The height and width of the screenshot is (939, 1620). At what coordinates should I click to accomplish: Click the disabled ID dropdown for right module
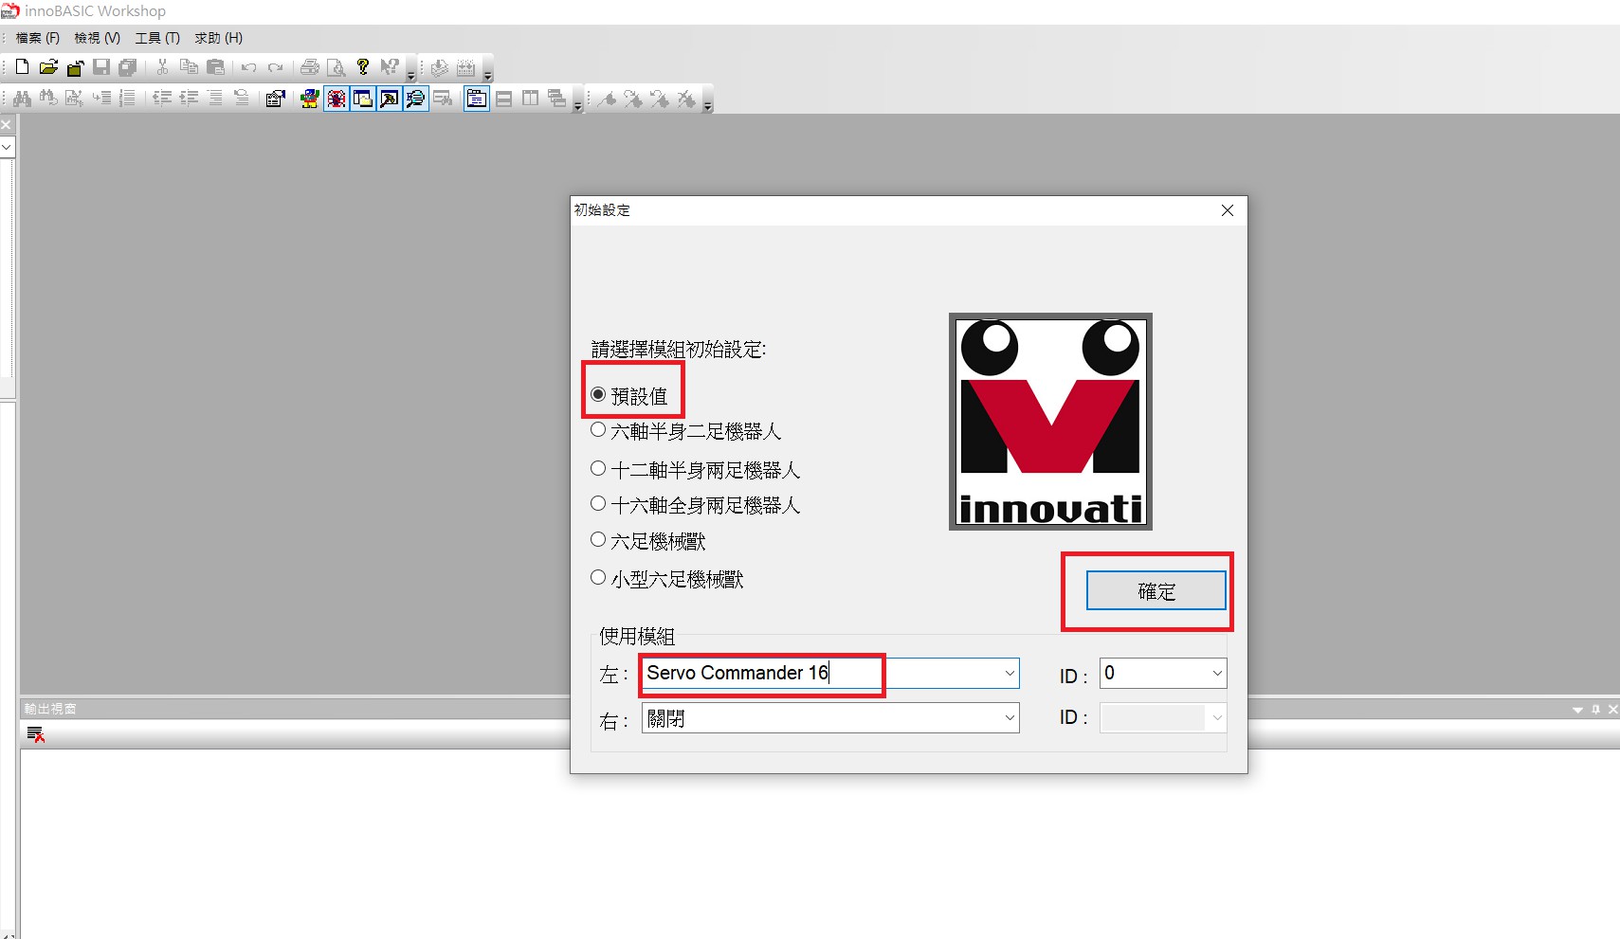(1163, 718)
